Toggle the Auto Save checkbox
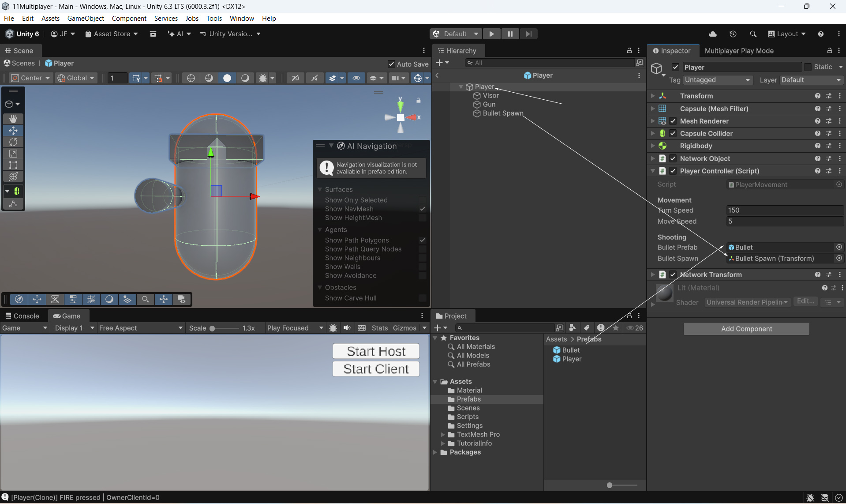 point(391,64)
